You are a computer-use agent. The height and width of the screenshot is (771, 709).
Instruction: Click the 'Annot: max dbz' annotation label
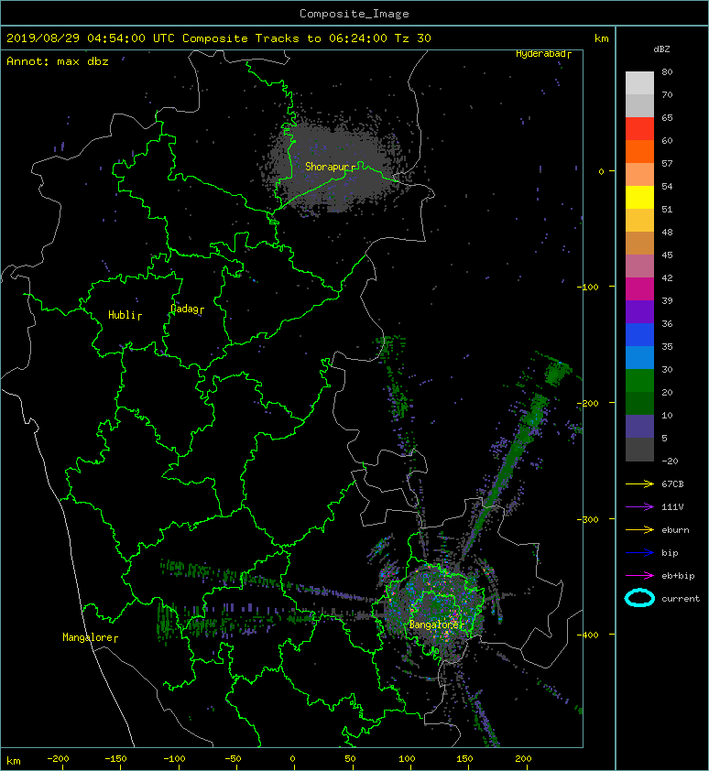click(58, 61)
